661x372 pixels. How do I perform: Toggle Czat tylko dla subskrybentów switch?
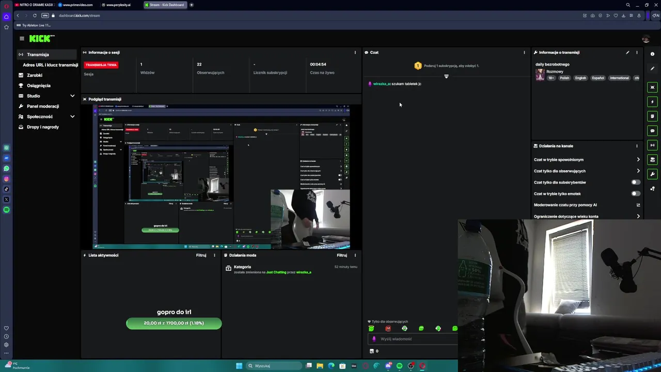pyautogui.click(x=636, y=182)
